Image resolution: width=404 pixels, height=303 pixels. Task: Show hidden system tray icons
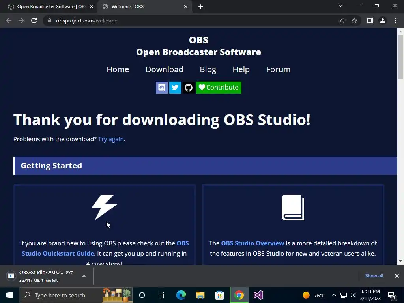[334, 295]
